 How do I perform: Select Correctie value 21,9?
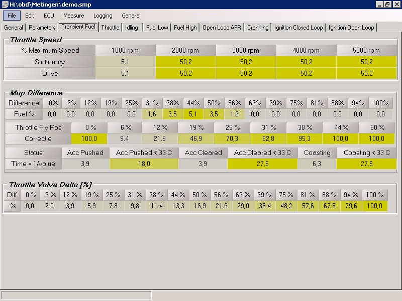160,139
